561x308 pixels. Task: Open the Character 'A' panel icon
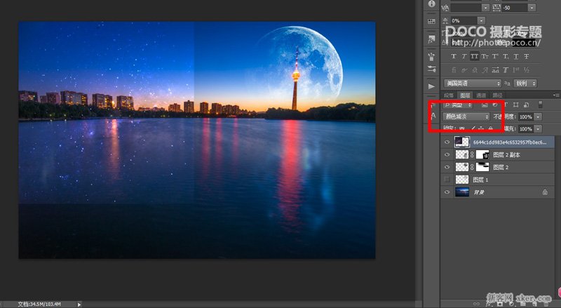pos(433,116)
